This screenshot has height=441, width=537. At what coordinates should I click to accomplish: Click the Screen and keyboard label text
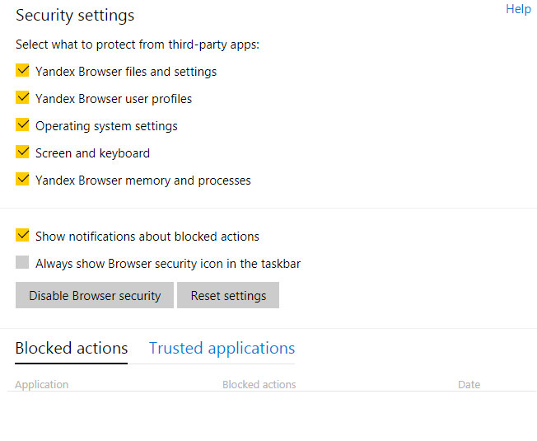pos(92,153)
